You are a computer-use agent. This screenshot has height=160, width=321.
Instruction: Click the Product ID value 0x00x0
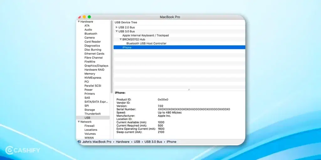[x=163, y=99]
